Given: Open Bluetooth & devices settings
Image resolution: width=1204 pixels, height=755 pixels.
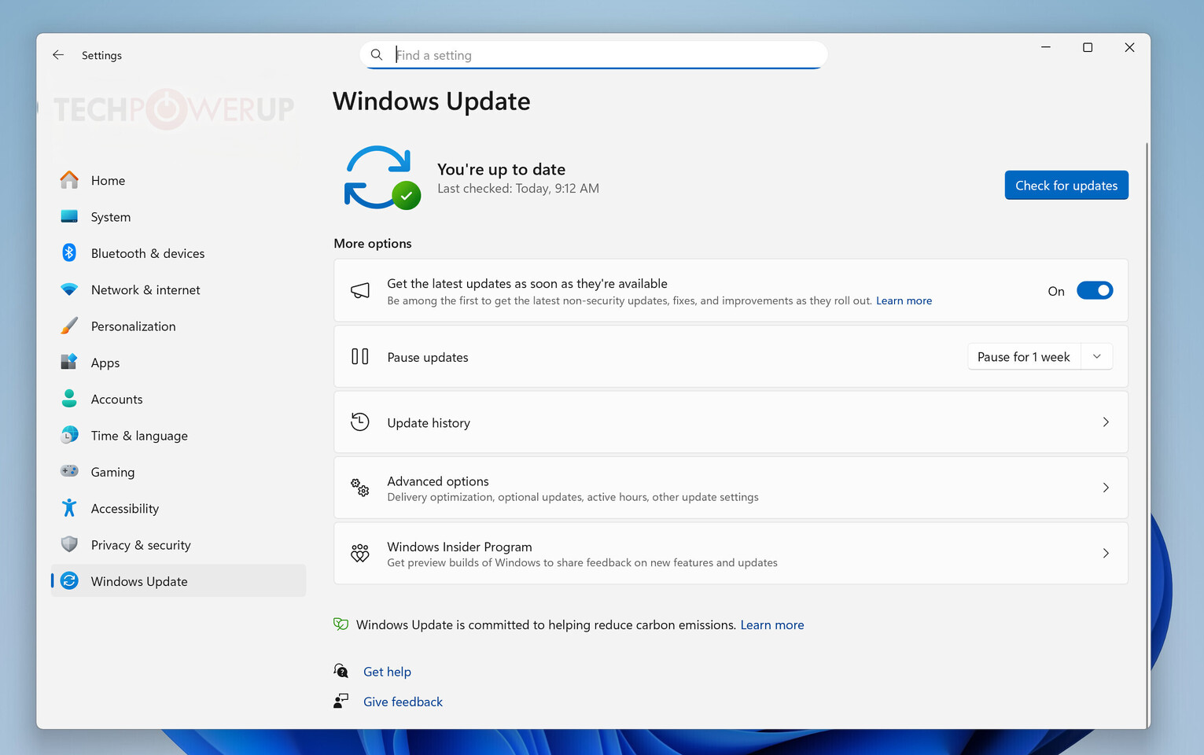Looking at the screenshot, I should point(148,252).
